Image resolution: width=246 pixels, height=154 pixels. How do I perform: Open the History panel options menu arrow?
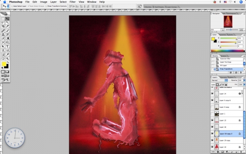pyautogui.click(x=244, y=56)
